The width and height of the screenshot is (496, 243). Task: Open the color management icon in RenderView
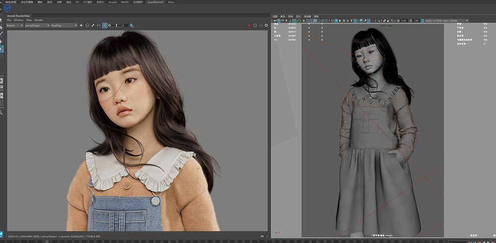pos(132,25)
